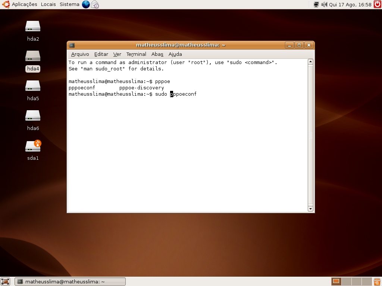This screenshot has width=382, height=286.
Task: Click the terminal title bar text
Action: pyautogui.click(x=181, y=45)
